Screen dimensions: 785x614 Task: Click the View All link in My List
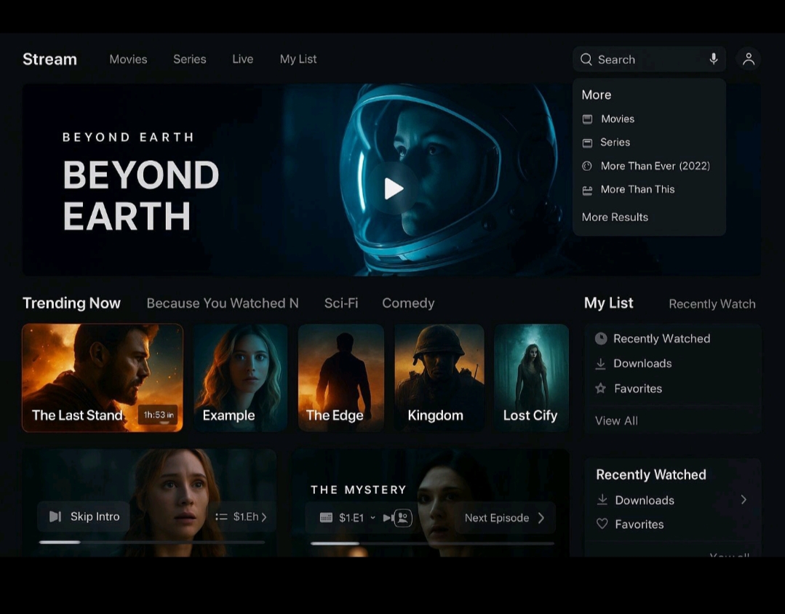tap(615, 420)
